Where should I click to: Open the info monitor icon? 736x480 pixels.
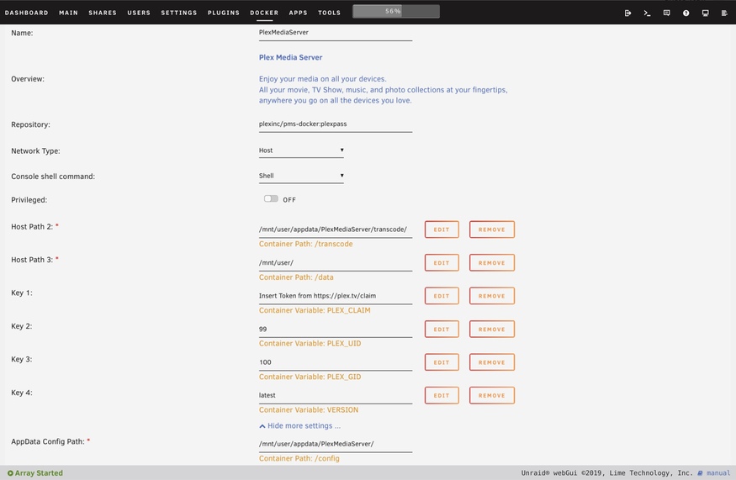705,13
